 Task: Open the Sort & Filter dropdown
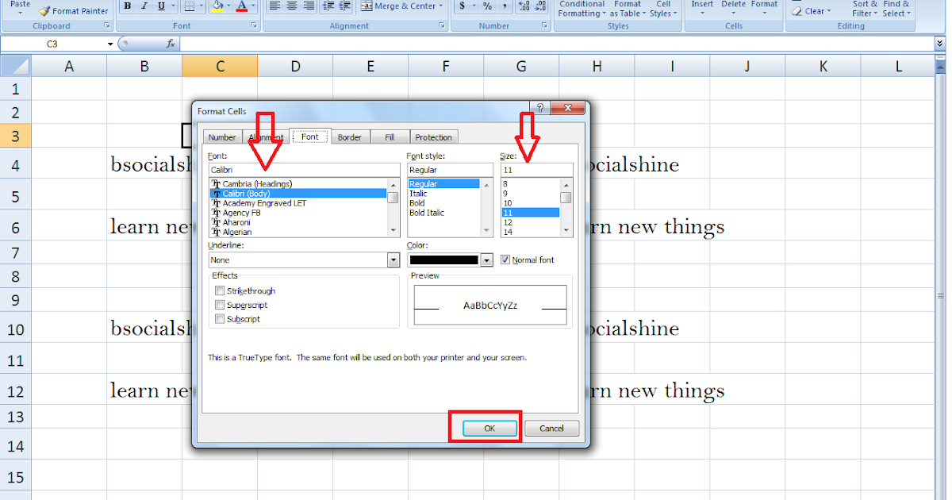click(x=865, y=9)
